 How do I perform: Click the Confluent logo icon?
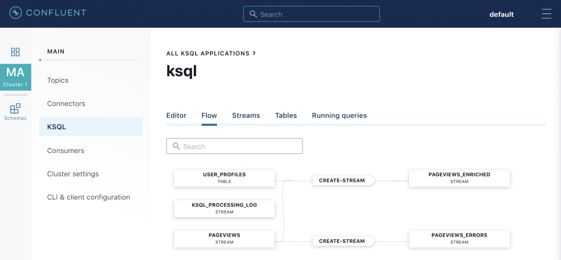15,13
